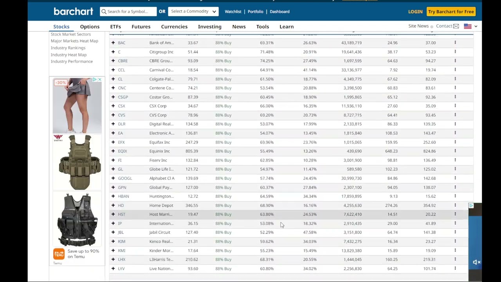Expand the CSX row plus icon
Screen dimensions: 501x282
[x=113, y=106]
